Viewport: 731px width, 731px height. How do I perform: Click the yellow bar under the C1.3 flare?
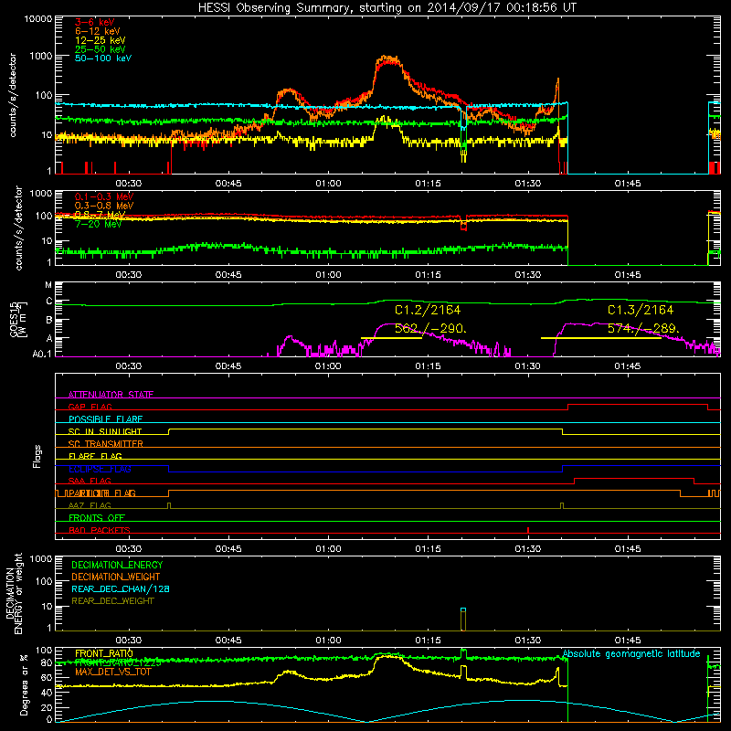tap(601, 338)
